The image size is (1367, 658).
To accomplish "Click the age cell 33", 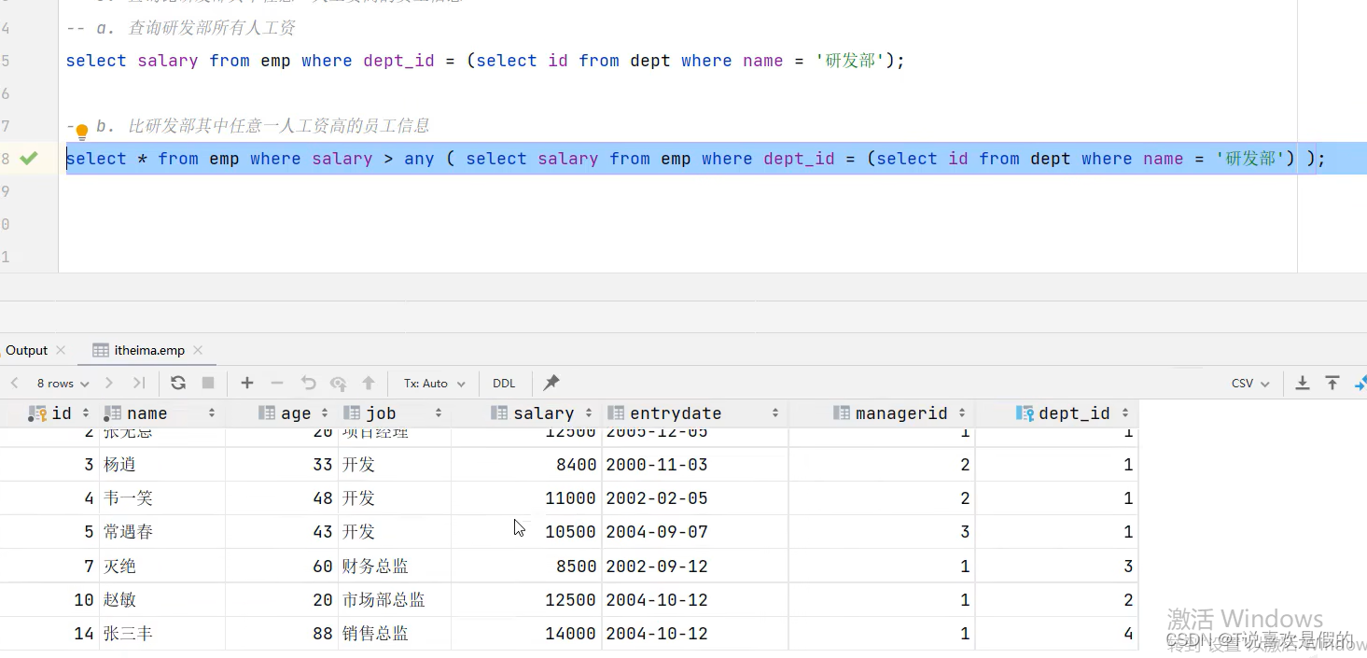I will (x=282, y=464).
